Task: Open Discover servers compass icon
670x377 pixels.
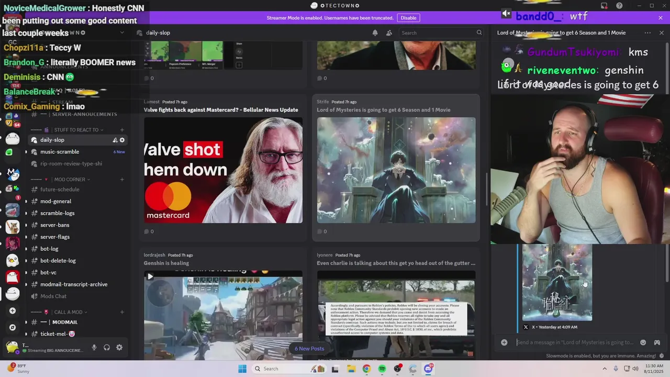Action: pyautogui.click(x=13, y=327)
